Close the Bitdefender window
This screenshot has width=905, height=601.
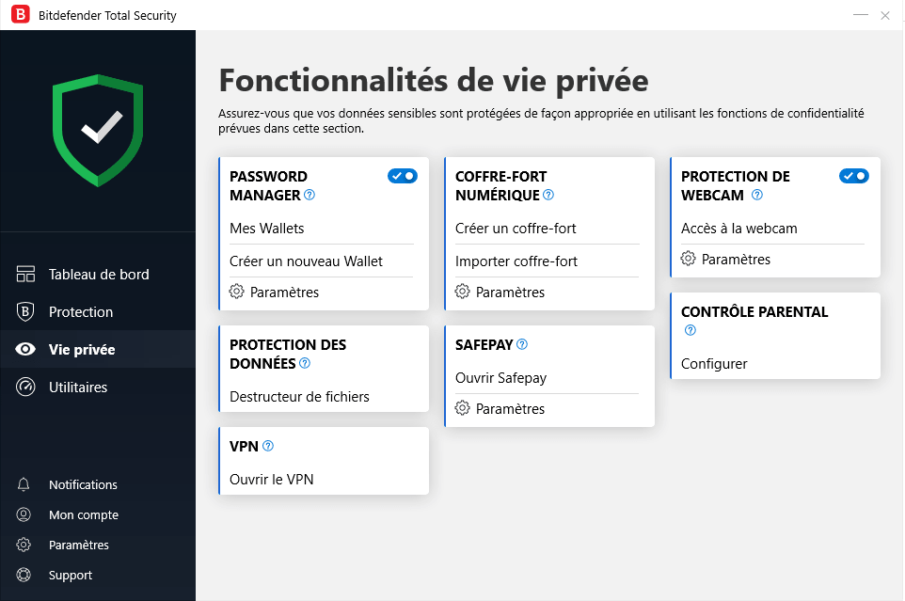click(x=885, y=16)
